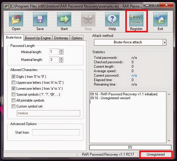This screenshot has height=161, width=177.
Task: Decrease the Maximal length value
Action: click(61, 61)
